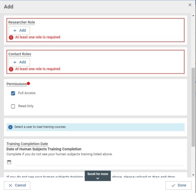Expand Scroll for more chevron
The width and height of the screenshot is (196, 193).
pyautogui.click(x=98, y=178)
